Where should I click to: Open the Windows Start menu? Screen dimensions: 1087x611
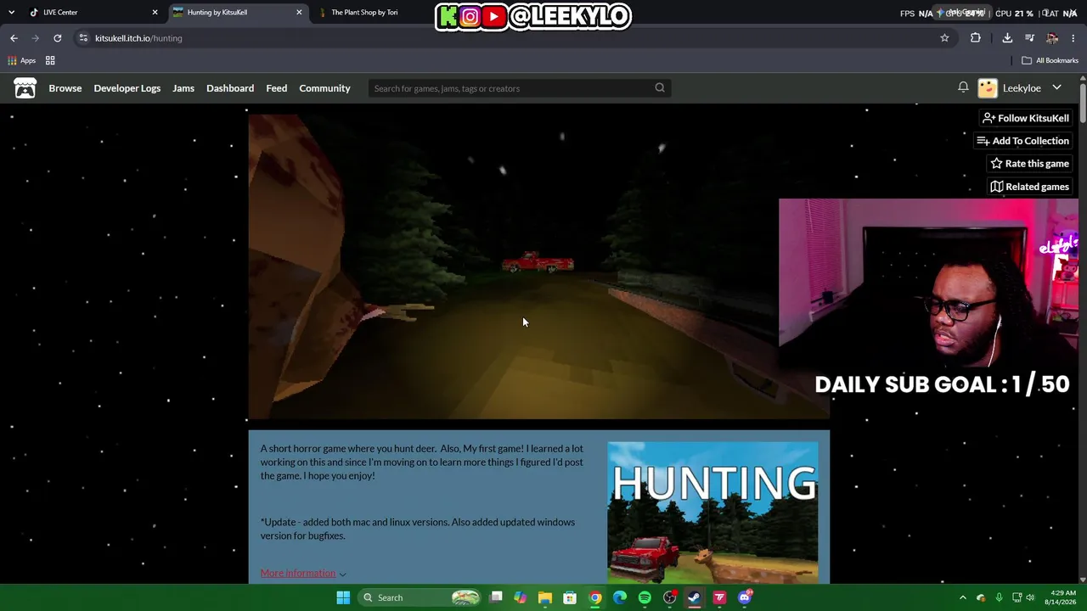click(343, 597)
